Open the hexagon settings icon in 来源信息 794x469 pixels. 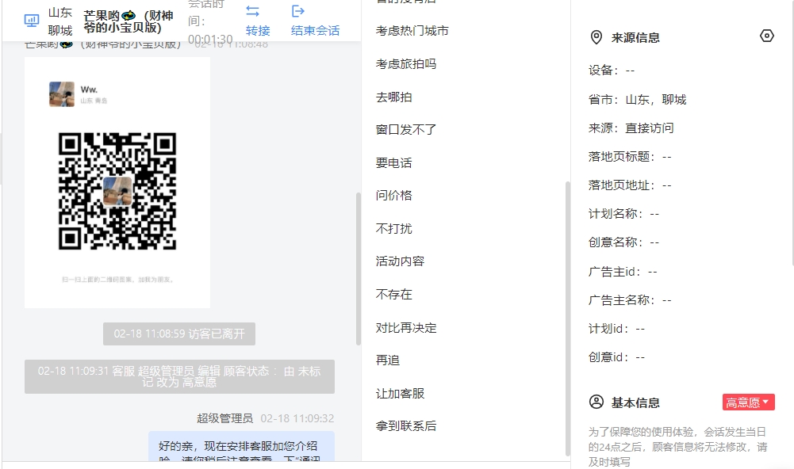coord(767,36)
